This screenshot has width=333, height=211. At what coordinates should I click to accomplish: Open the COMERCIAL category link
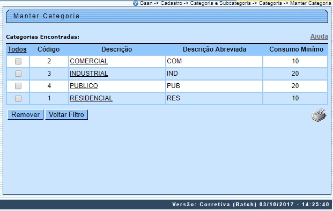89,61
